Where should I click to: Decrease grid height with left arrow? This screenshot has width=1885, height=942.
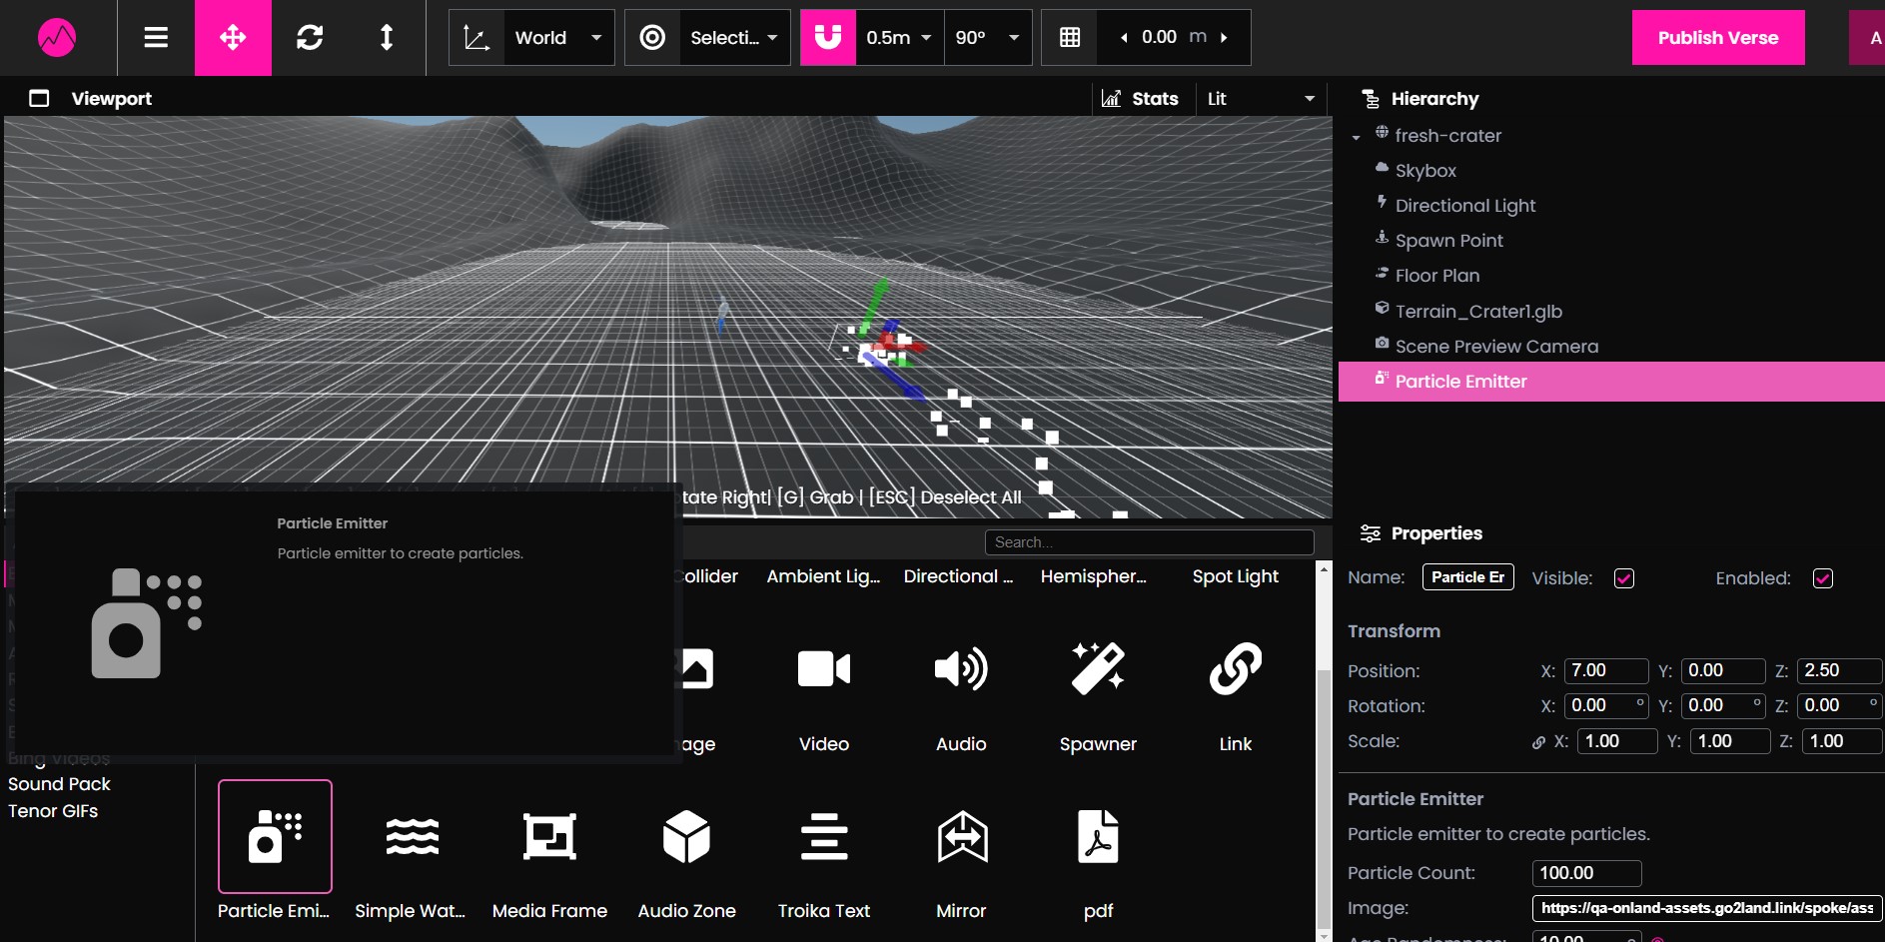pos(1124,38)
